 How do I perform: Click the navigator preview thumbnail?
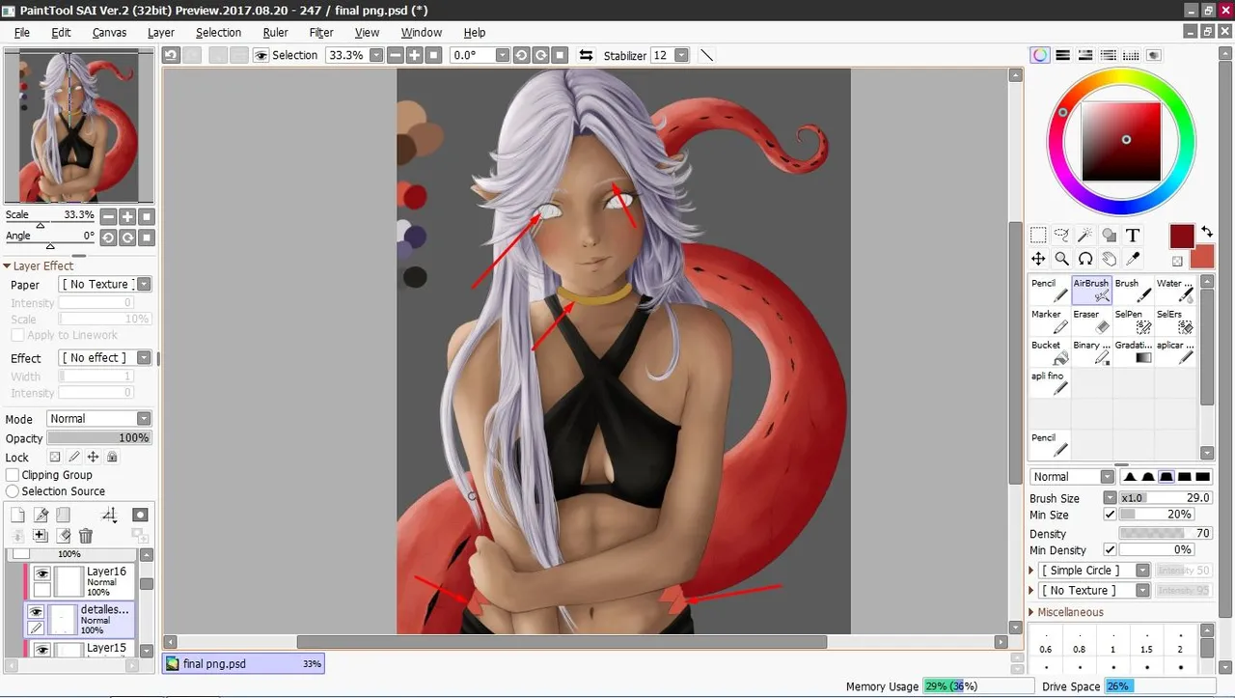pyautogui.click(x=78, y=126)
